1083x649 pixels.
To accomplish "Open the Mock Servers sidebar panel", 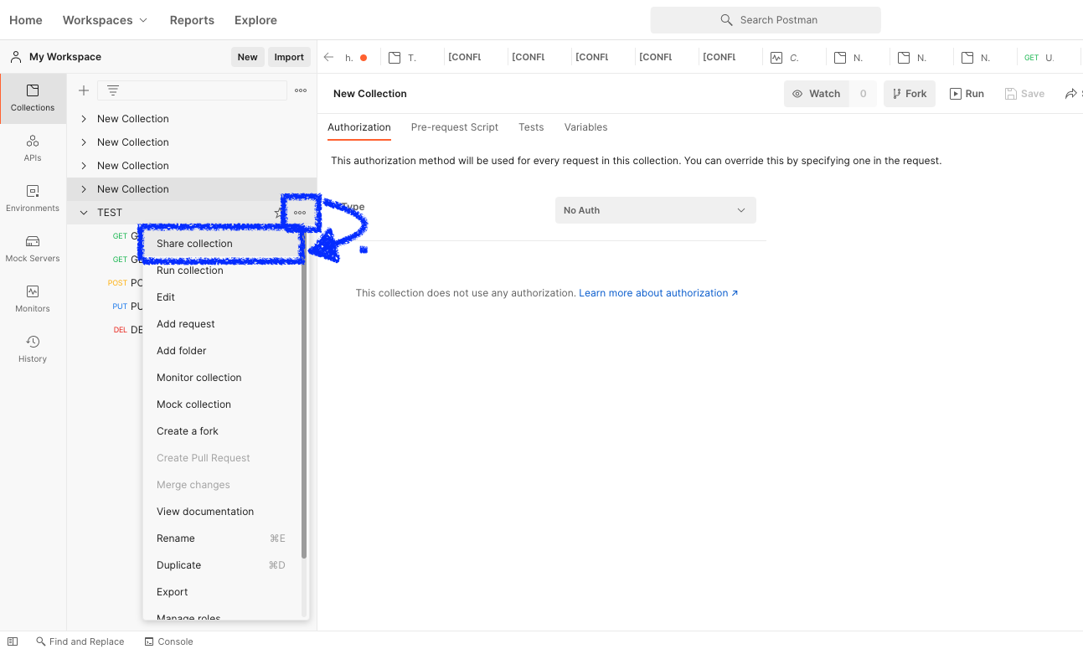I will [33, 249].
